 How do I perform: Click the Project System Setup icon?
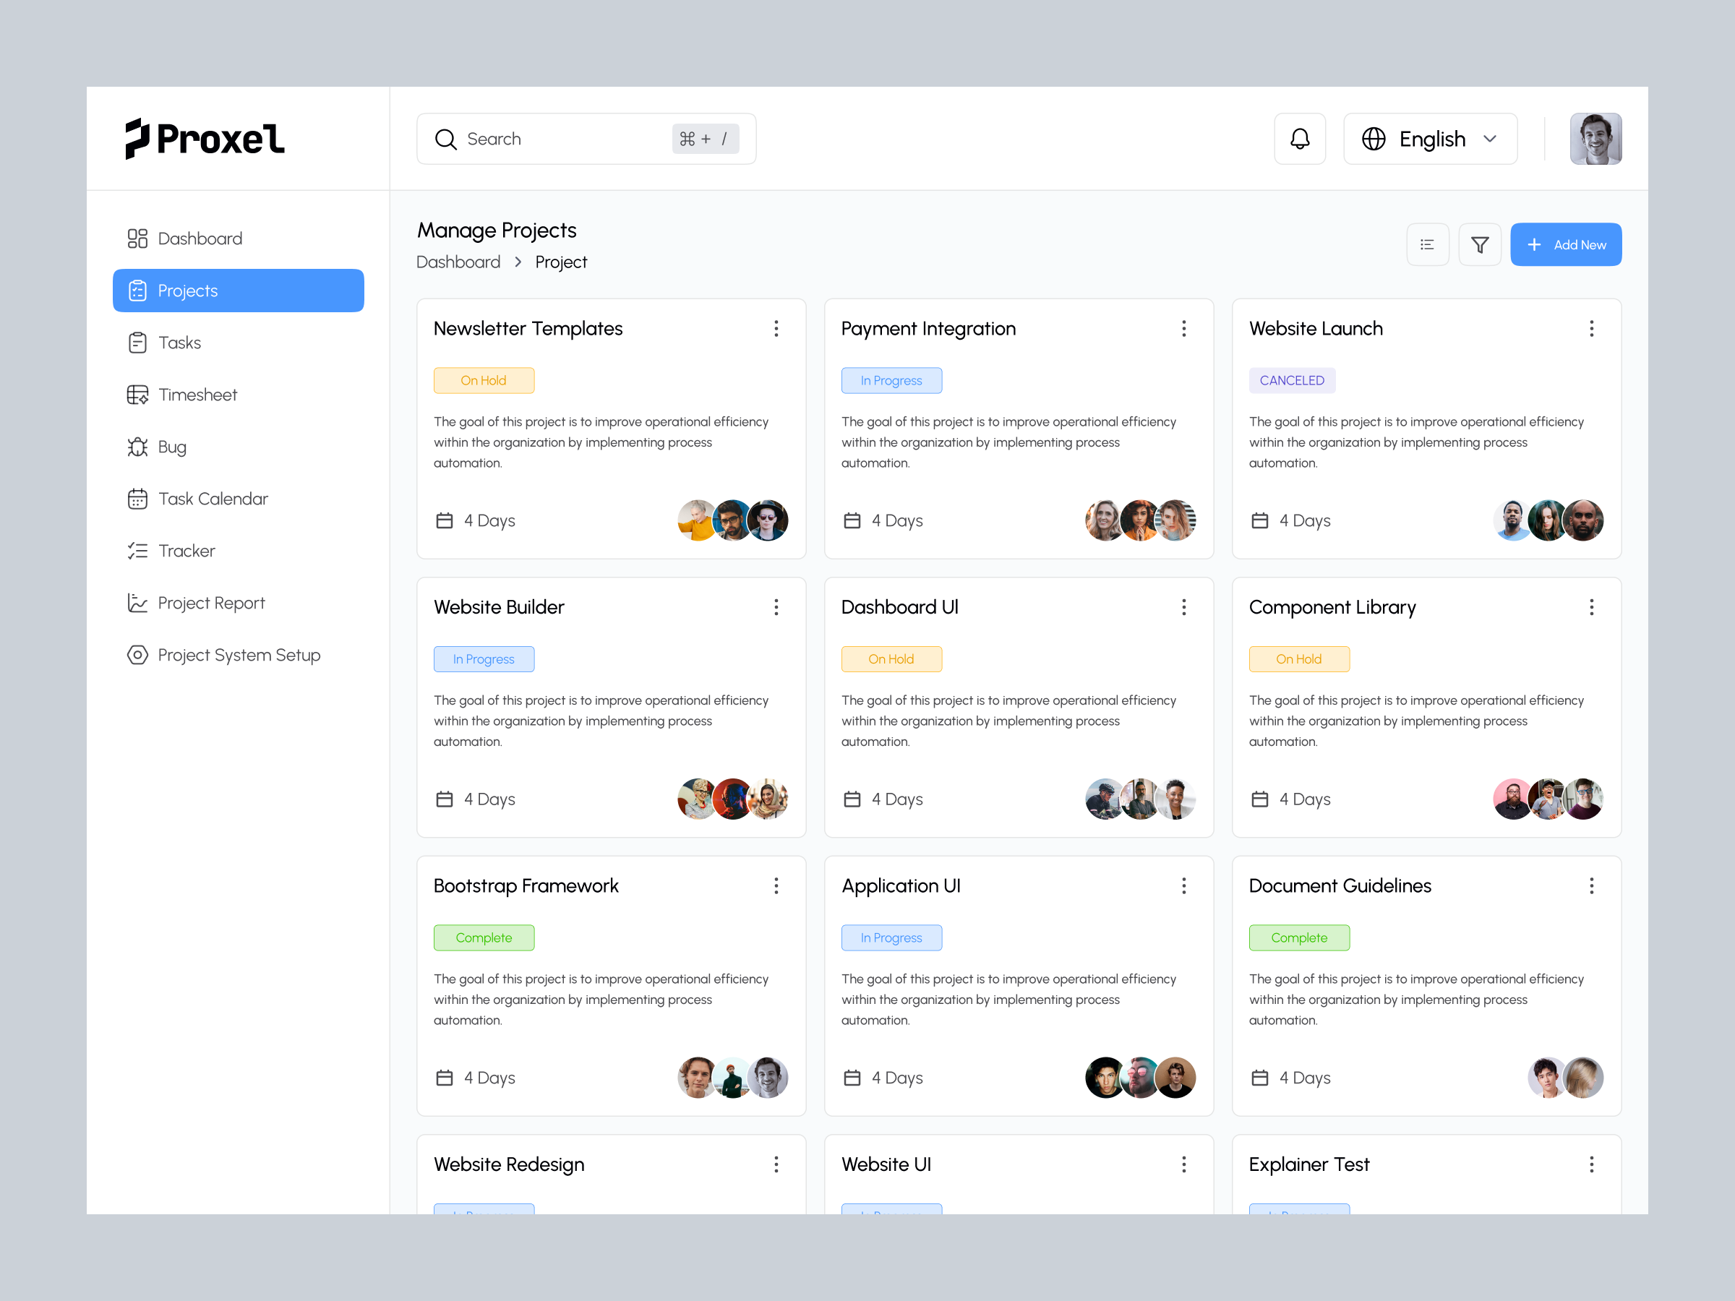pyautogui.click(x=138, y=655)
